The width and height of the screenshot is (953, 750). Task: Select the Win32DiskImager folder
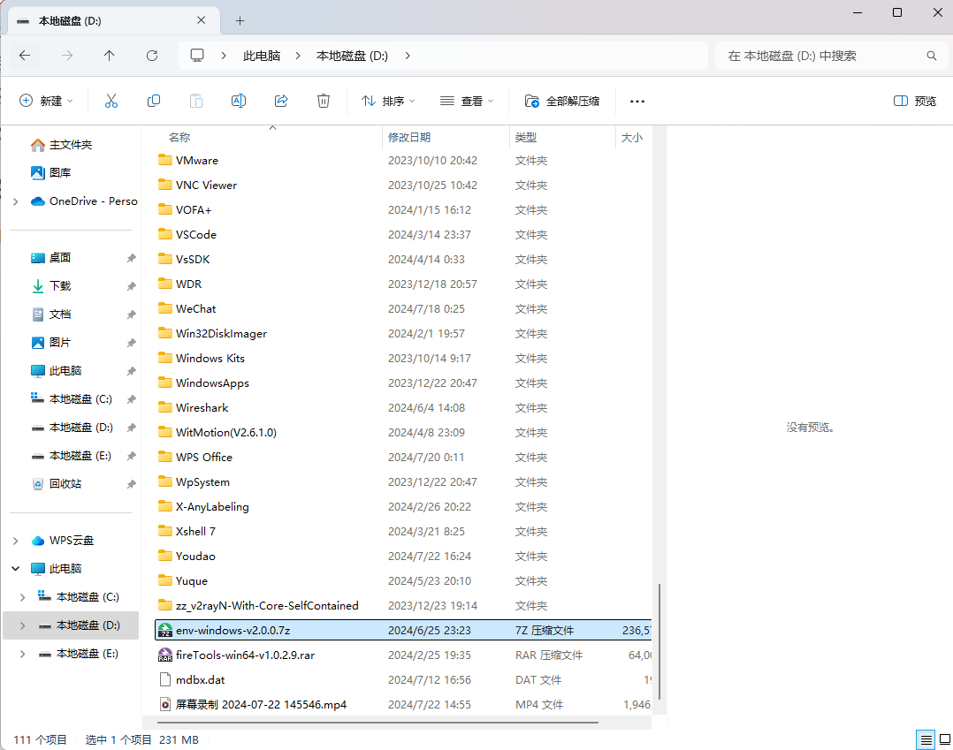click(221, 333)
